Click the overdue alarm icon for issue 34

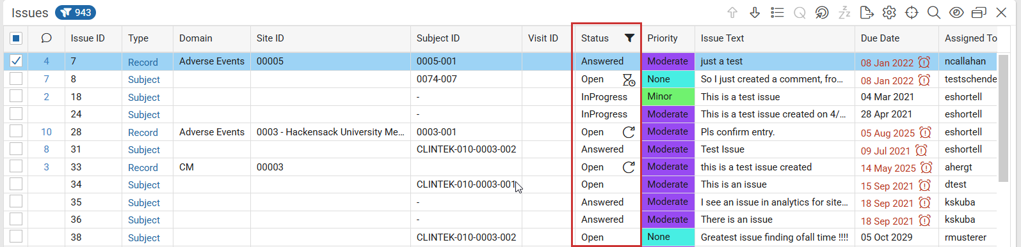coord(924,185)
